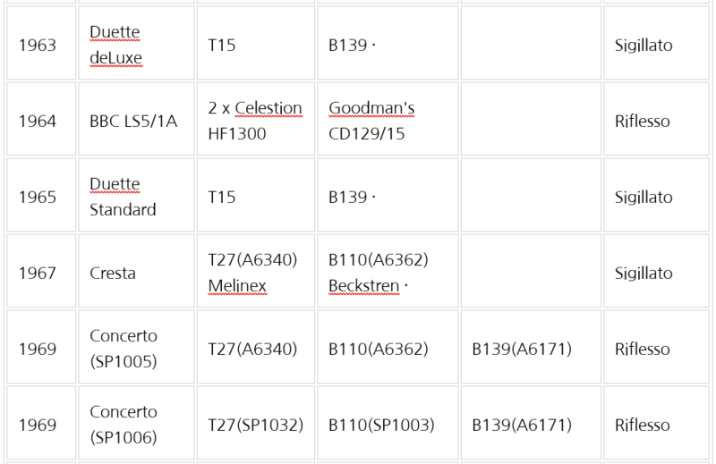Click the 1964 year cell
716x464 pixels.
coord(39,121)
